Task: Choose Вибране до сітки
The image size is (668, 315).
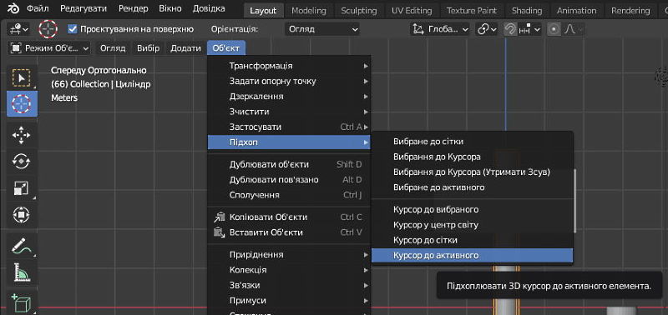Action: pyautogui.click(x=472, y=142)
